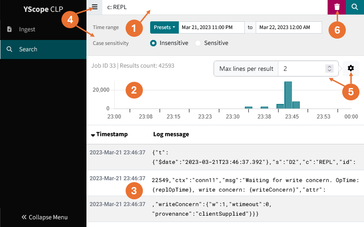This screenshot has width=364, height=227.
Task: Adjust Max lines per result stepper arrows
Action: 329,69
